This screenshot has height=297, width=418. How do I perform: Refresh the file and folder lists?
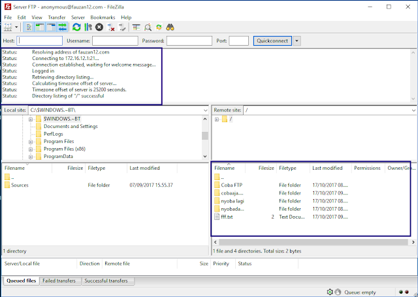(77, 27)
